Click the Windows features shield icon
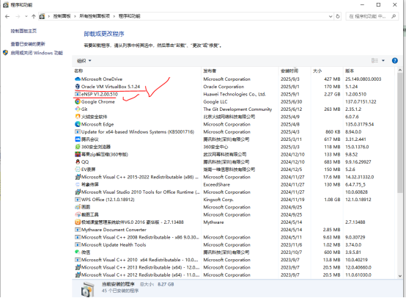 point(5,53)
